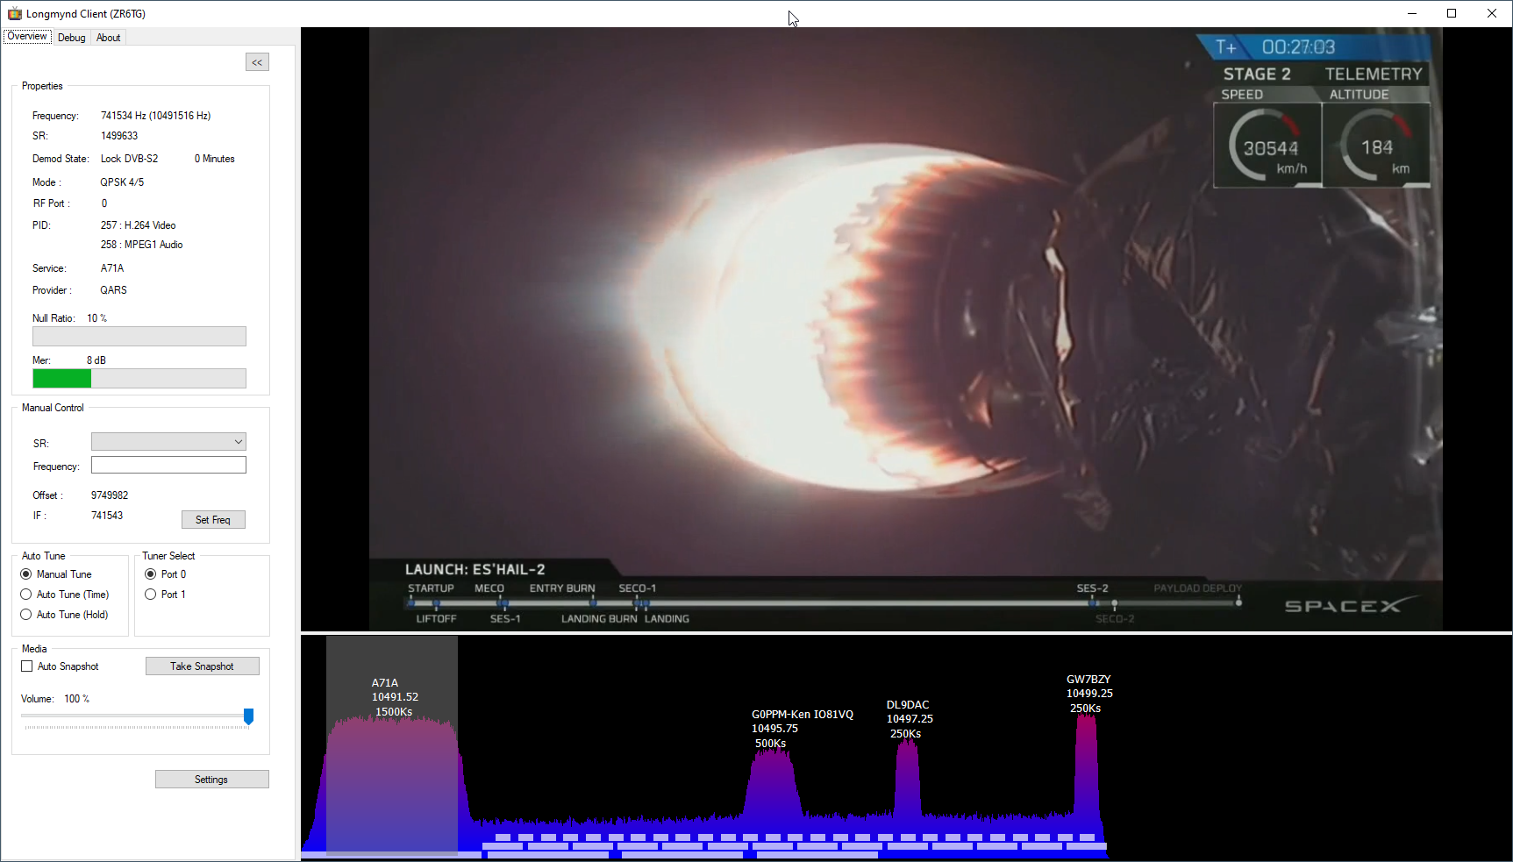Open the SR dropdown in Manual Control

point(168,442)
